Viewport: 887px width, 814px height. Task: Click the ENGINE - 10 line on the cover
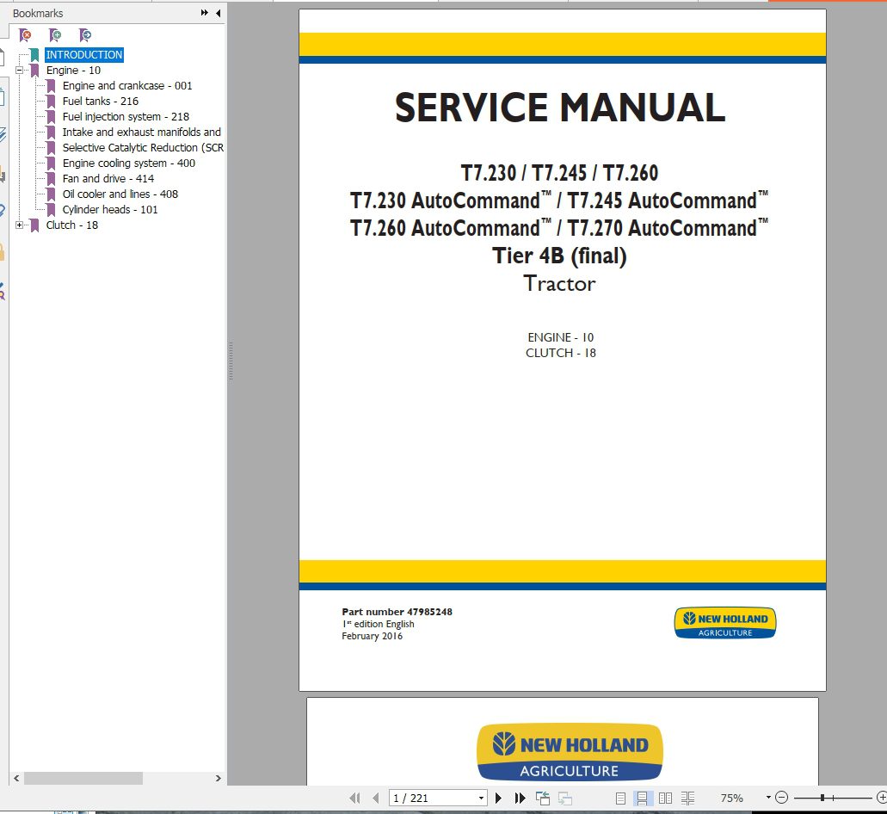point(561,337)
